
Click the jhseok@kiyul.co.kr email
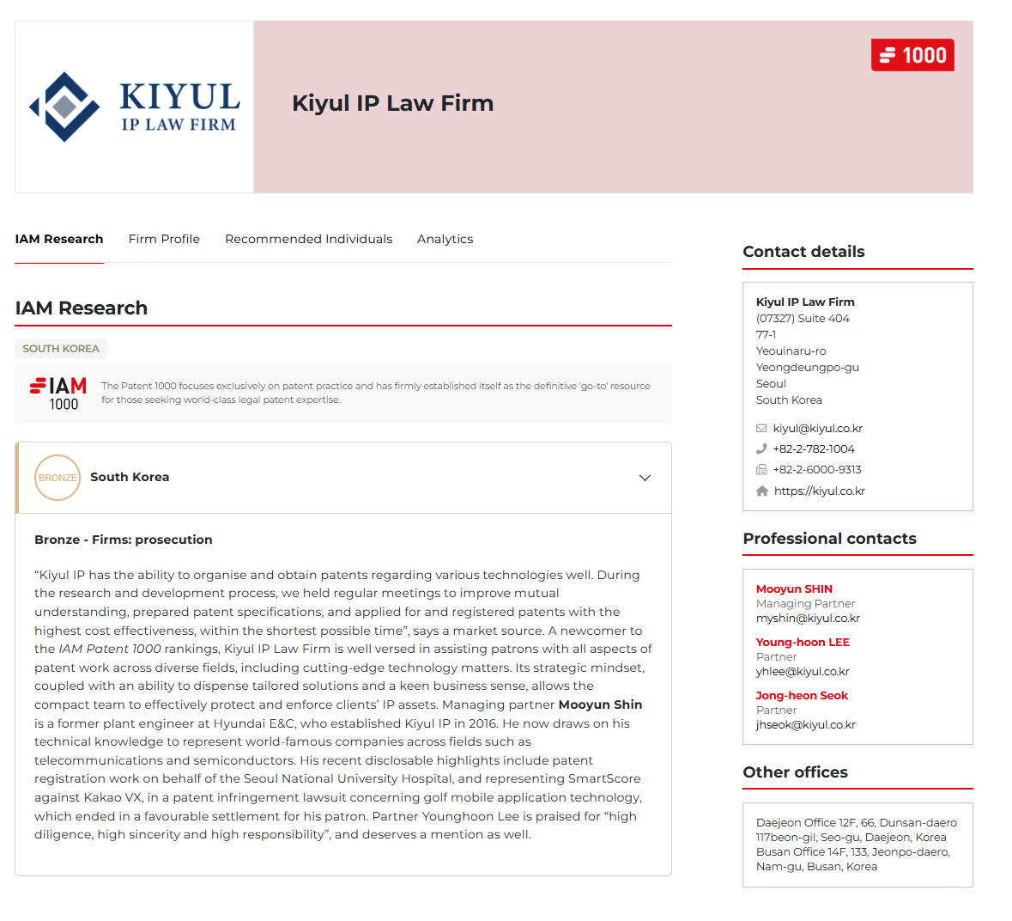coord(805,724)
